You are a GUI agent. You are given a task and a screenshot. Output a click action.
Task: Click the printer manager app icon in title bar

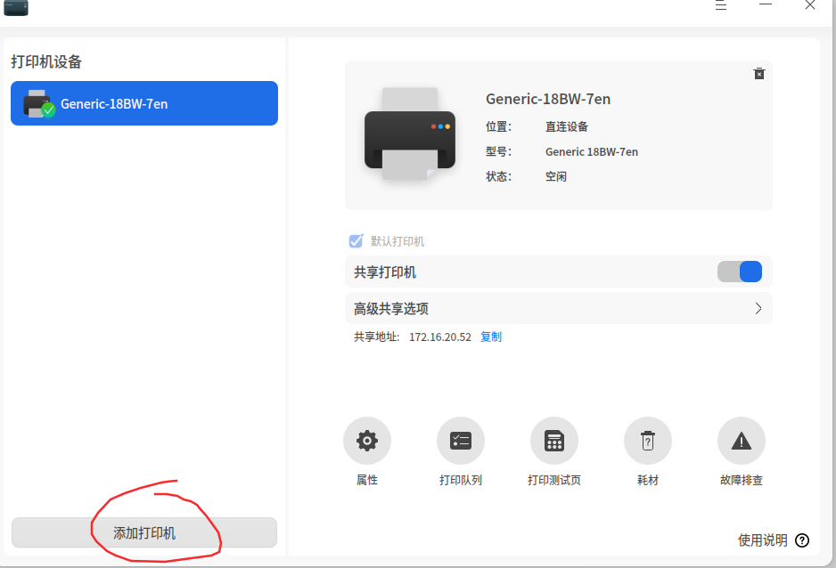[16, 7]
